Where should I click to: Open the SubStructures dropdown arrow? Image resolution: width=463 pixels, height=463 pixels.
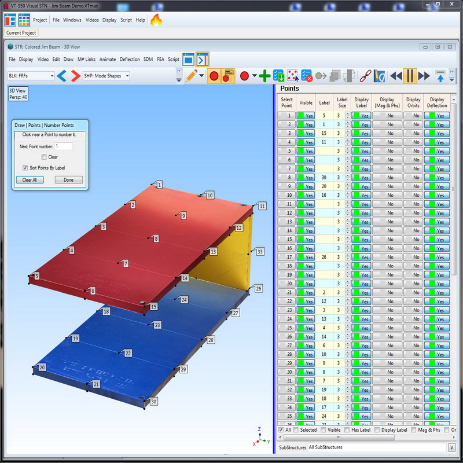pyautogui.click(x=451, y=447)
